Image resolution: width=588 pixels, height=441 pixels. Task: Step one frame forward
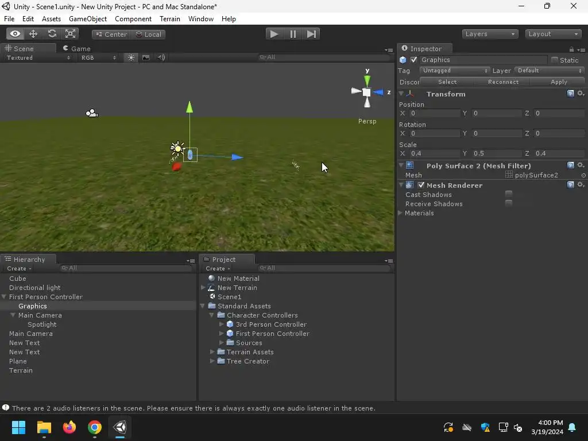[x=311, y=34]
